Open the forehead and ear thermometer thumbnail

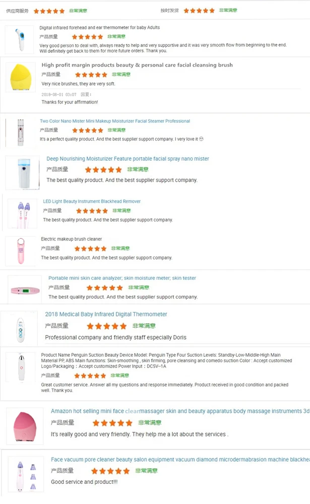pyautogui.click(x=20, y=39)
